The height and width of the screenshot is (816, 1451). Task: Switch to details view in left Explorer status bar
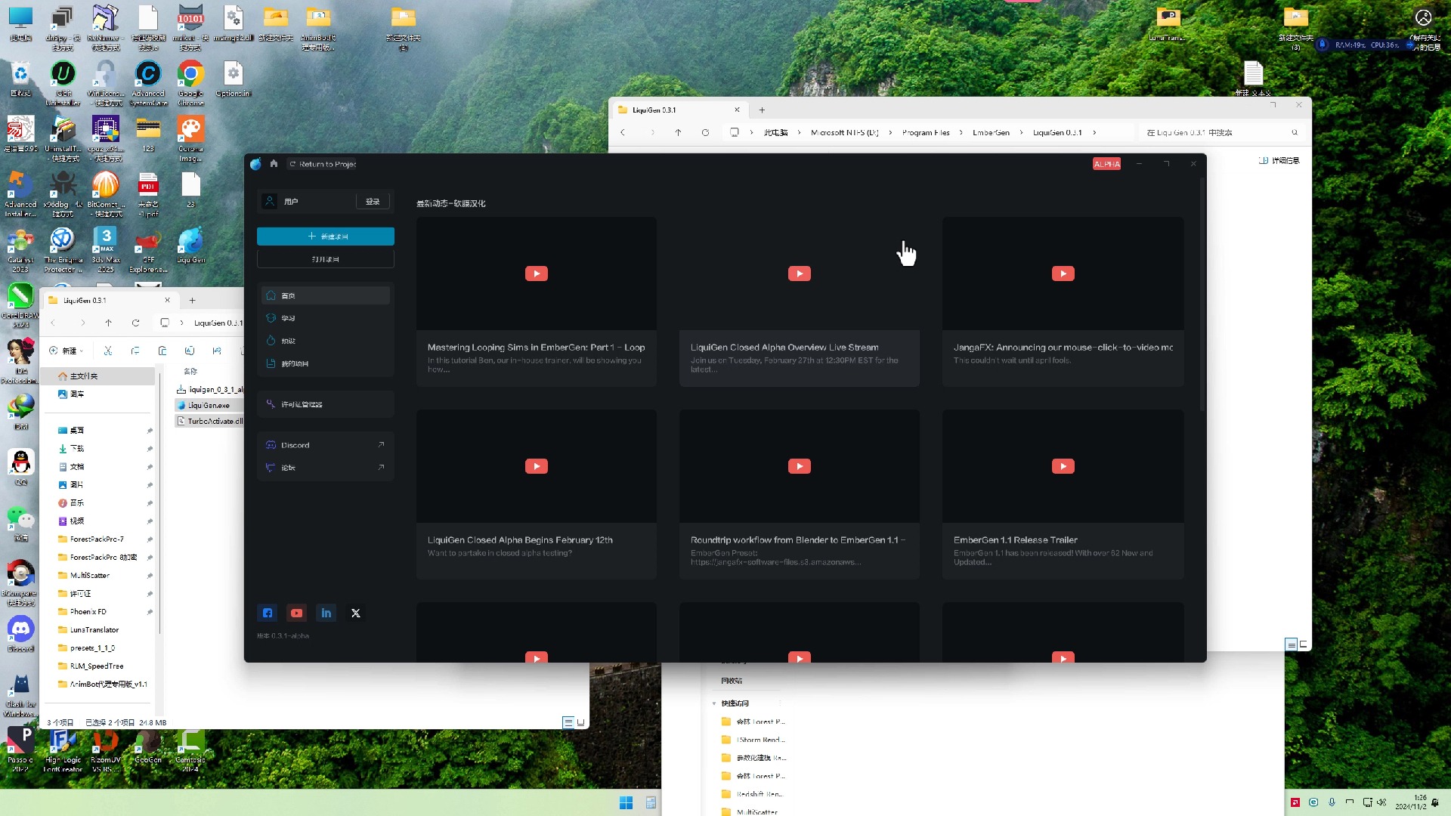(568, 722)
